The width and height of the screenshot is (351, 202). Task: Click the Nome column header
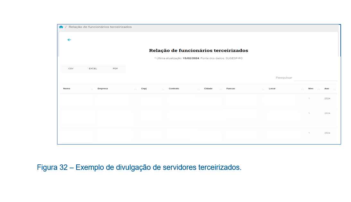pos(67,88)
